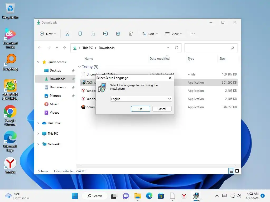Open Yandex browser on taskbar
270x202 pixels.
coord(184,196)
